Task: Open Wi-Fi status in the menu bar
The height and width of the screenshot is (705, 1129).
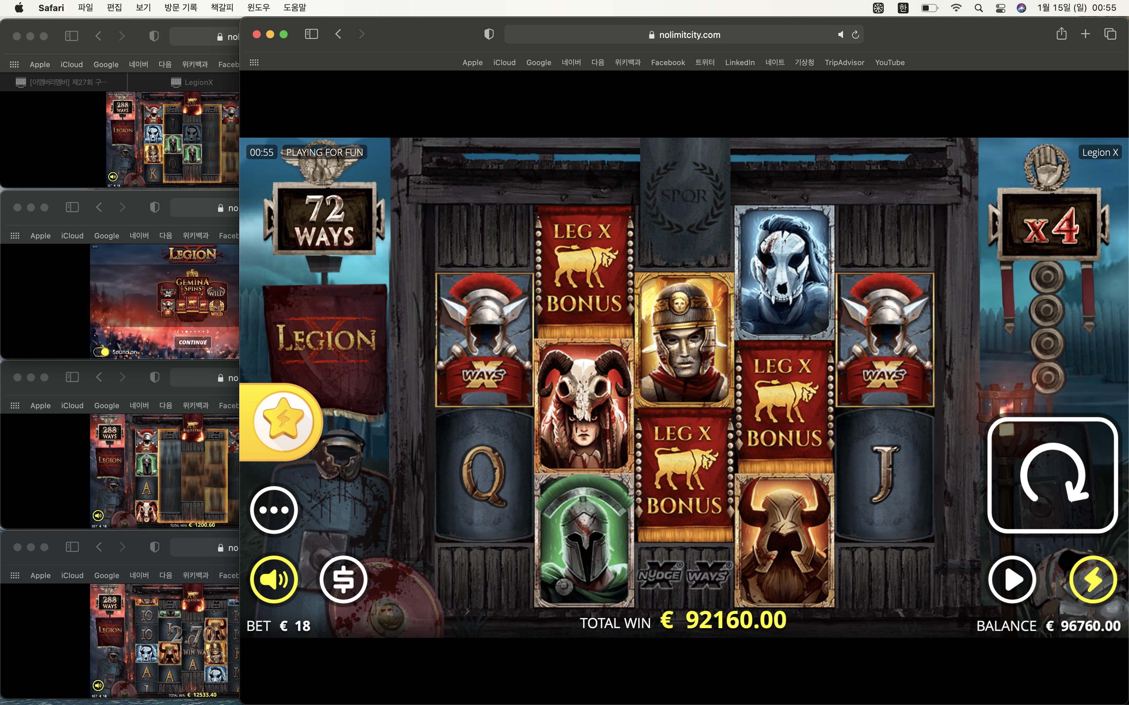Action: click(x=956, y=8)
